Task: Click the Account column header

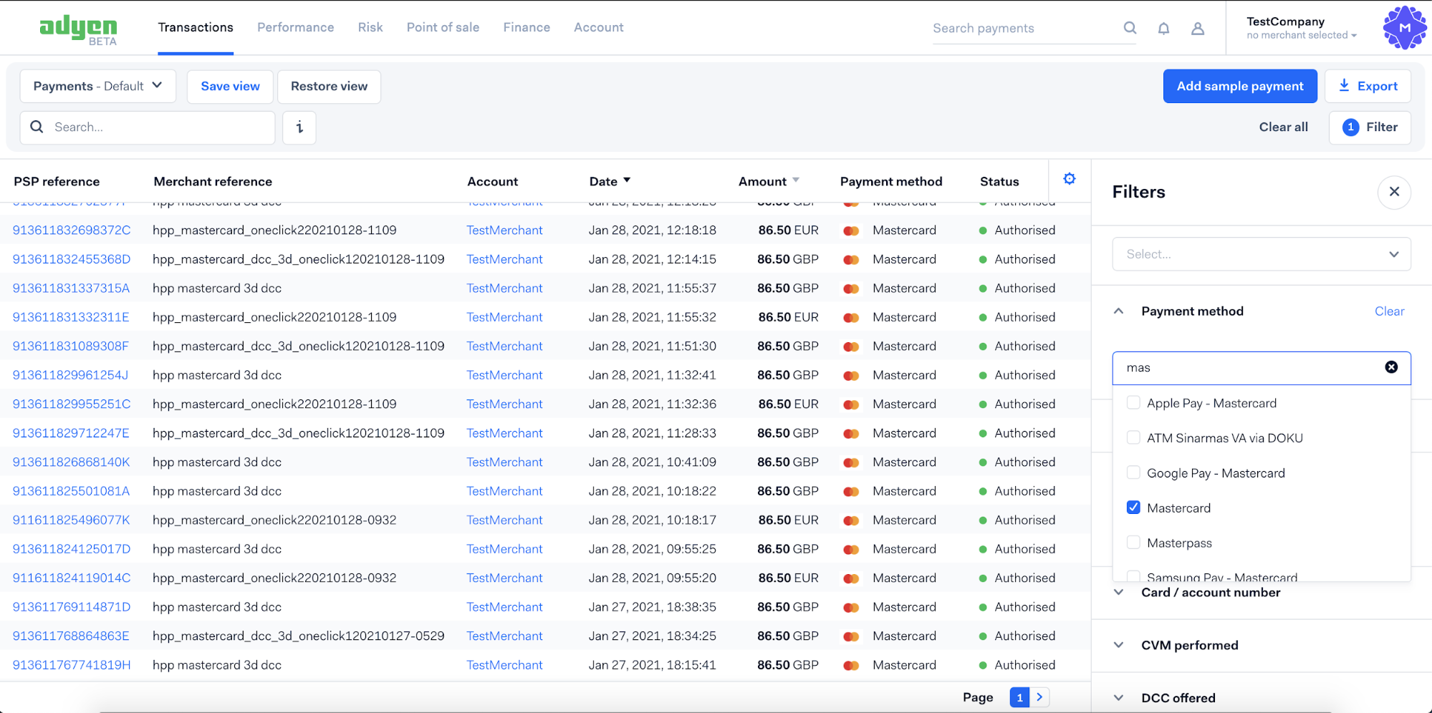Action: (x=492, y=182)
